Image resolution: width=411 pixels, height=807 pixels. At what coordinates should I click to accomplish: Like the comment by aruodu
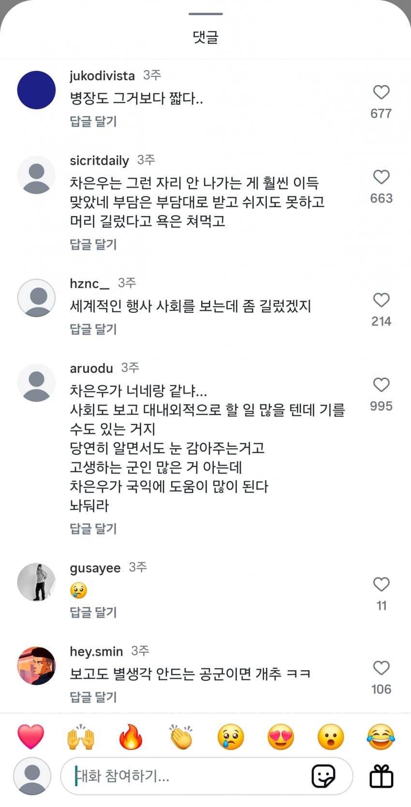click(381, 385)
